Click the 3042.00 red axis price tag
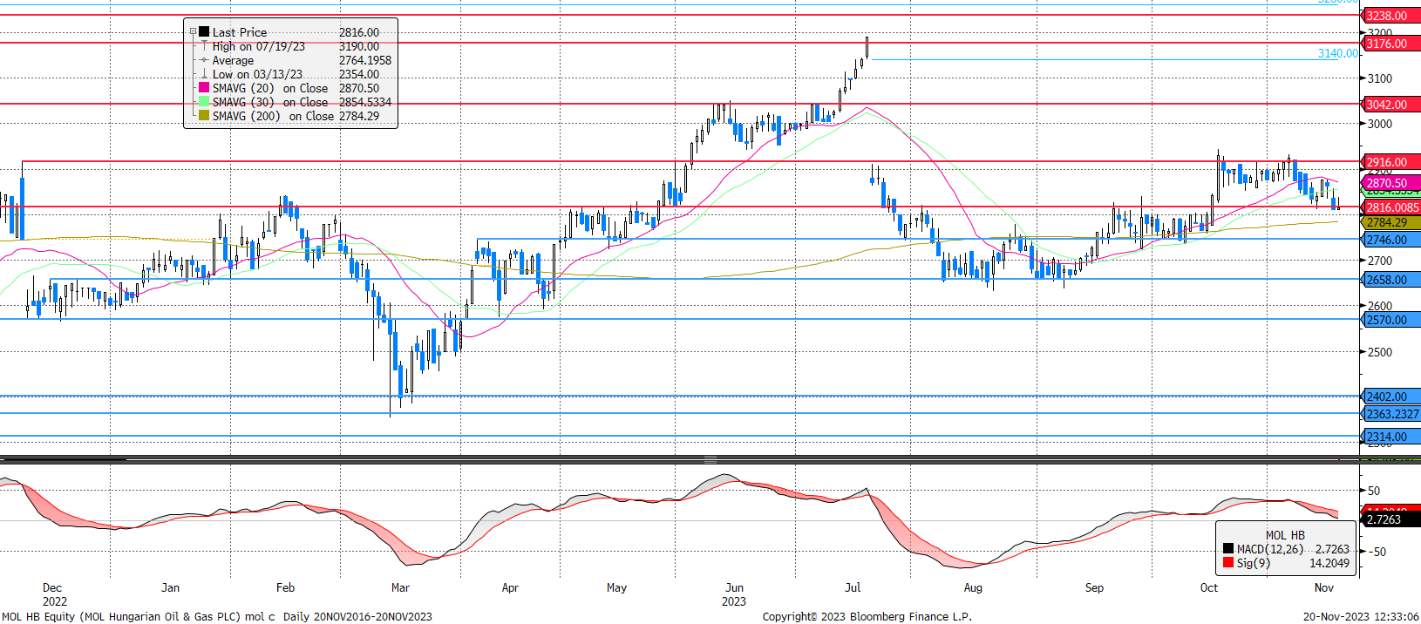The image size is (1421, 624). coord(1391,105)
